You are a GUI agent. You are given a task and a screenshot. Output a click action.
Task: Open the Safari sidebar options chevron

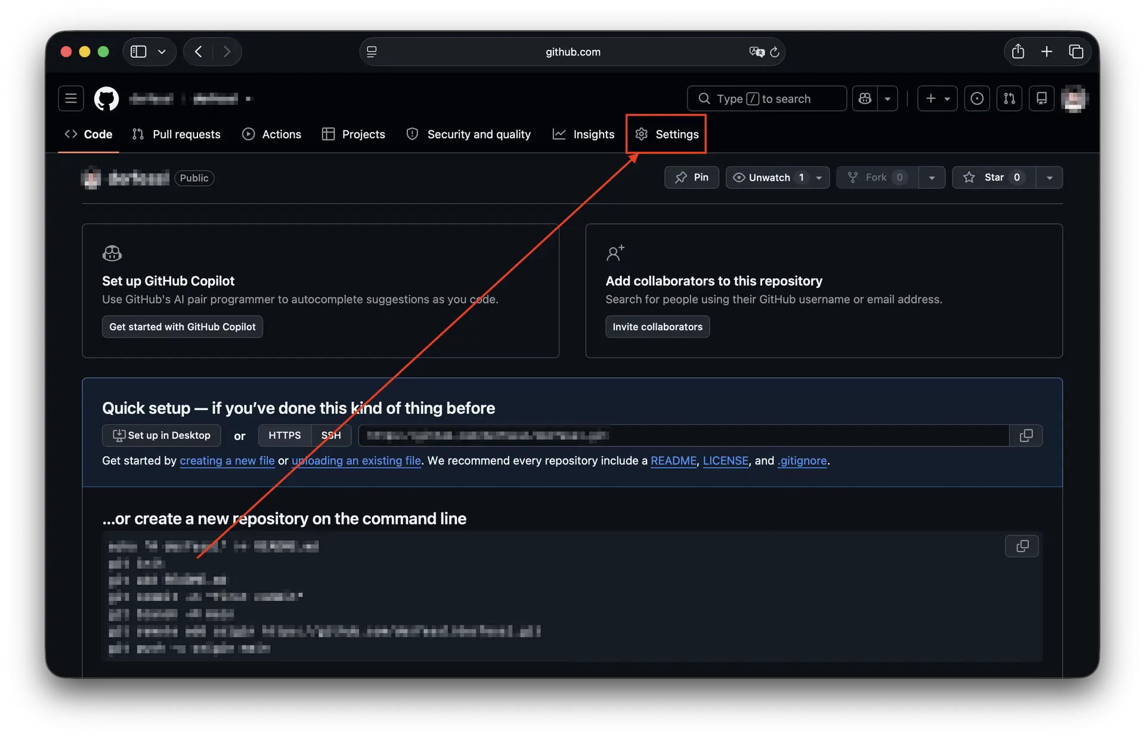pyautogui.click(x=162, y=52)
